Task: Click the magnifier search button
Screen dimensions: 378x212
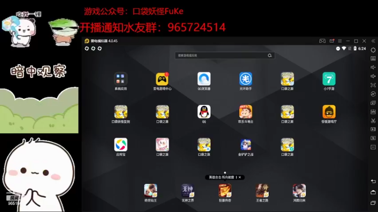Action: point(270,56)
